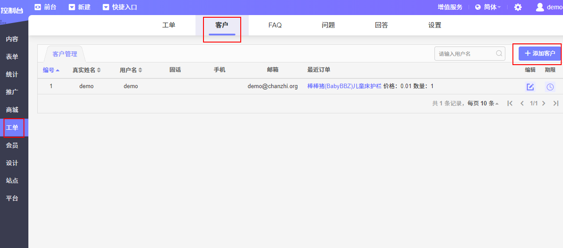Click the 请输入用户名 search field

pyautogui.click(x=465, y=54)
